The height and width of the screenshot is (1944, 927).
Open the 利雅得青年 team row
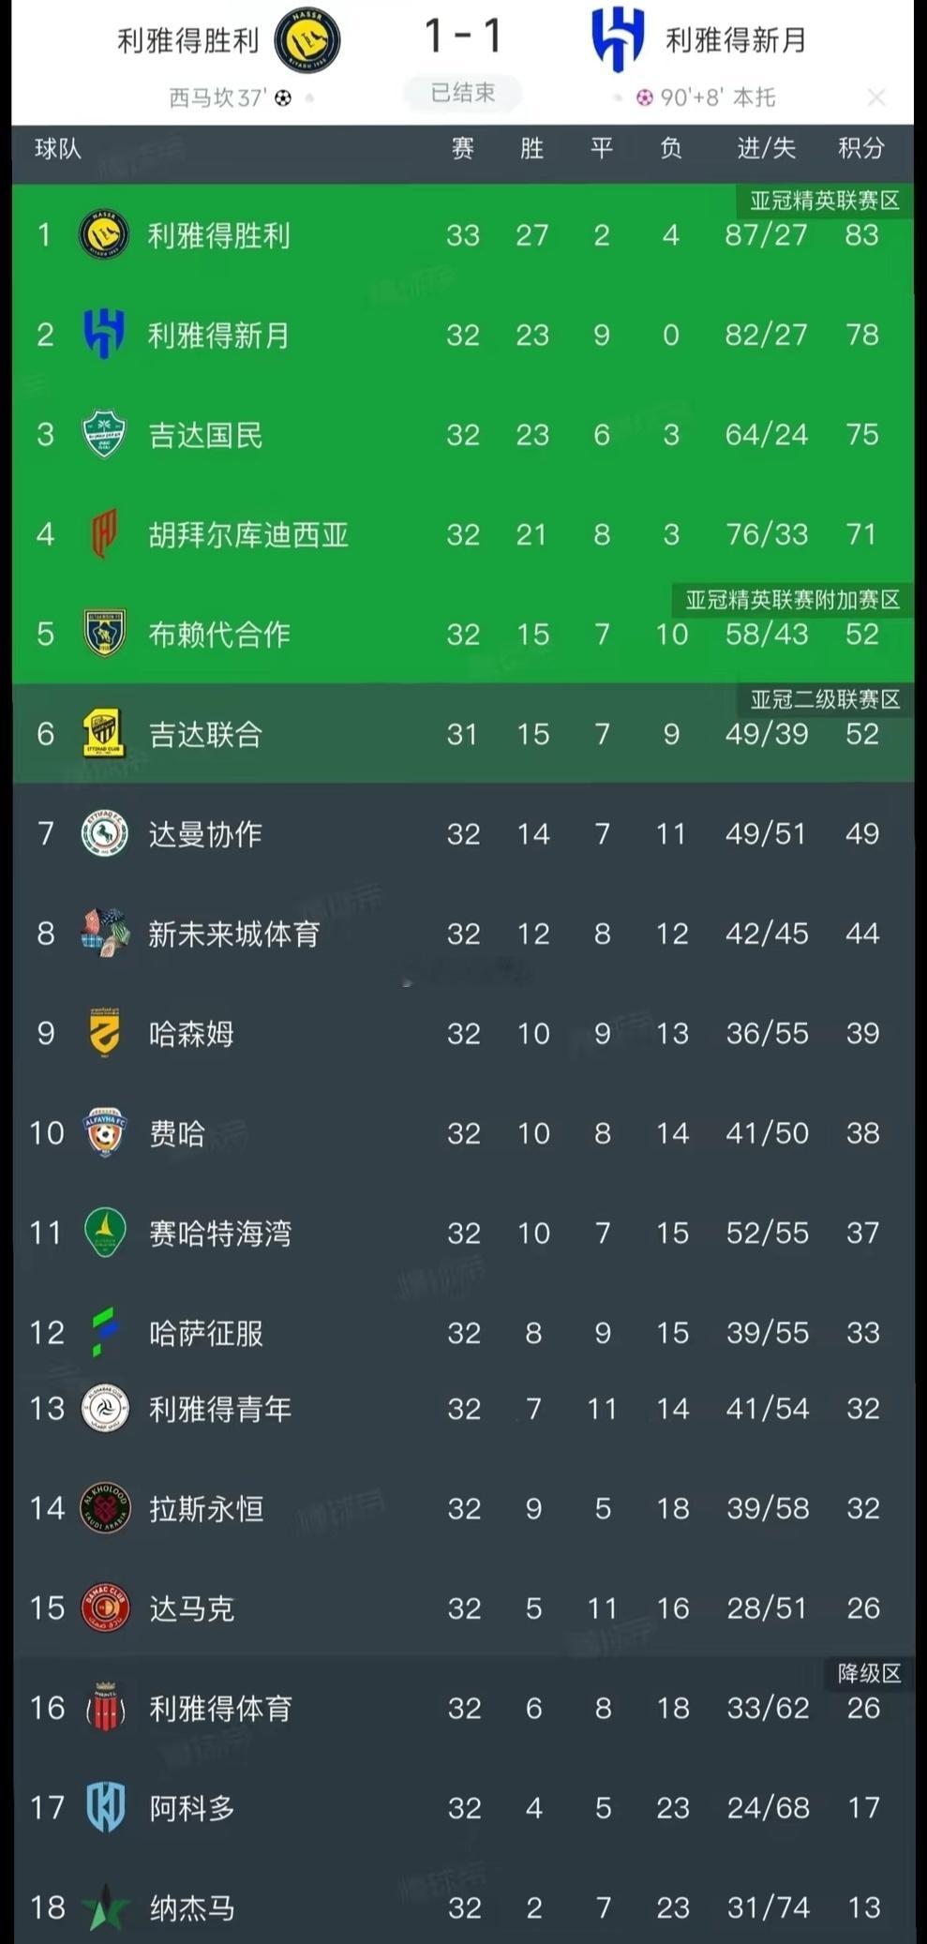[463, 1408]
